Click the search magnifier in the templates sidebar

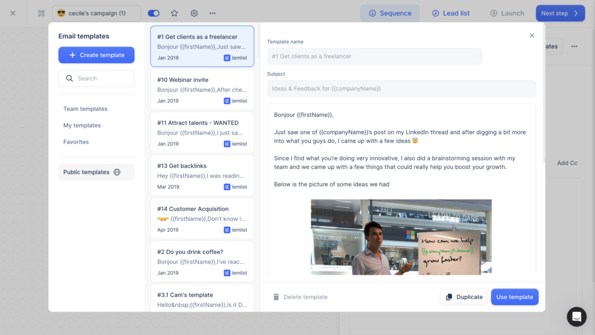70,78
